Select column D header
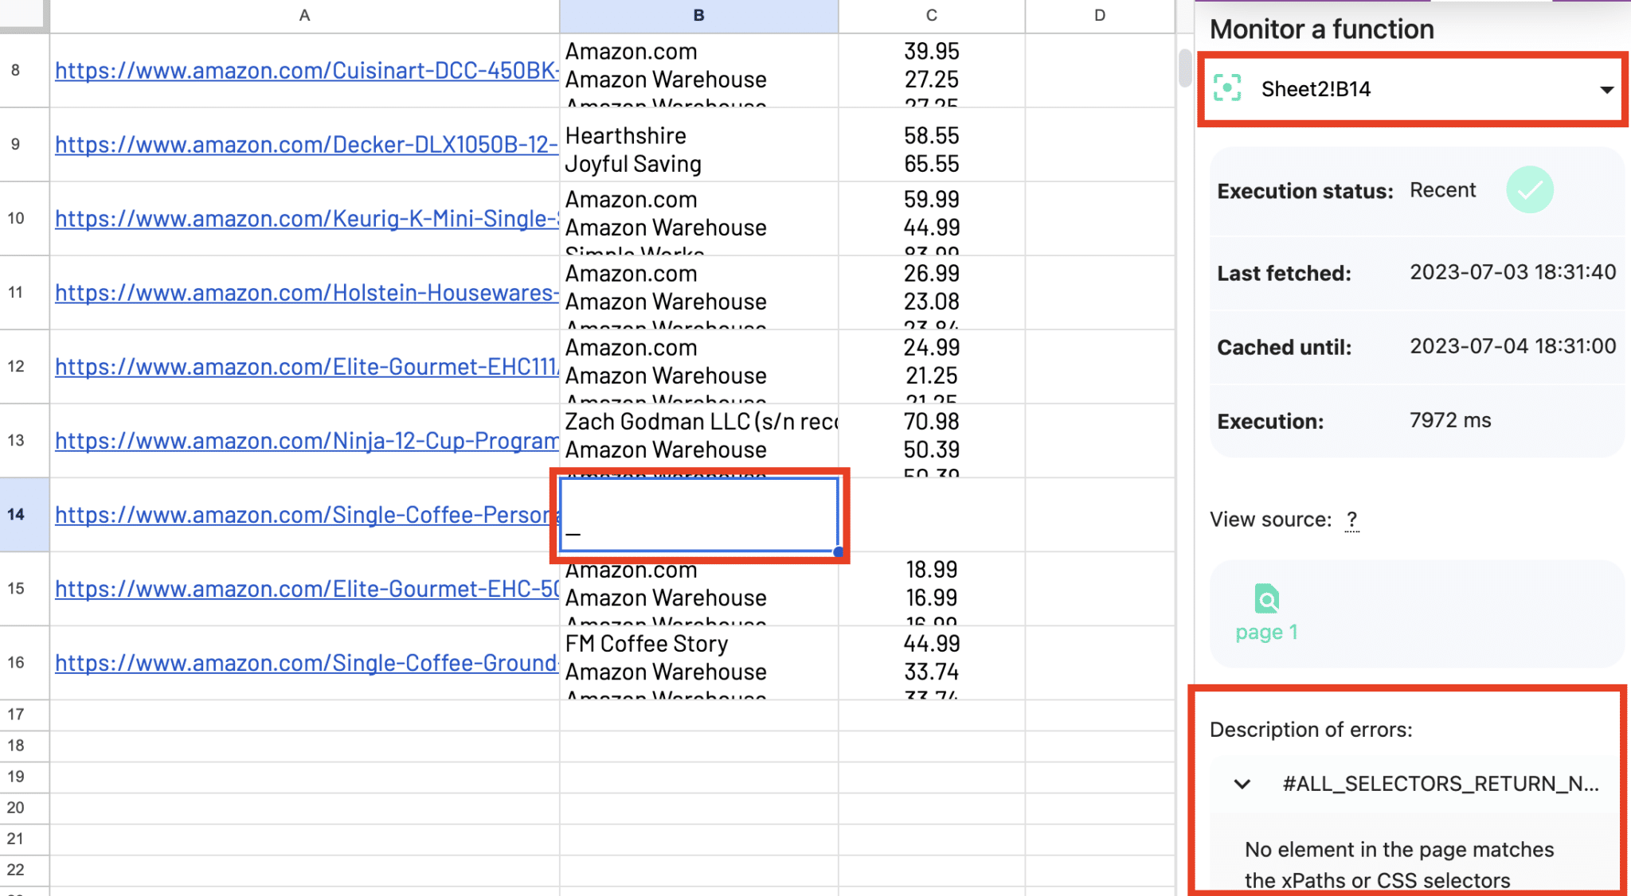Image resolution: width=1631 pixels, height=896 pixels. 1099,15
